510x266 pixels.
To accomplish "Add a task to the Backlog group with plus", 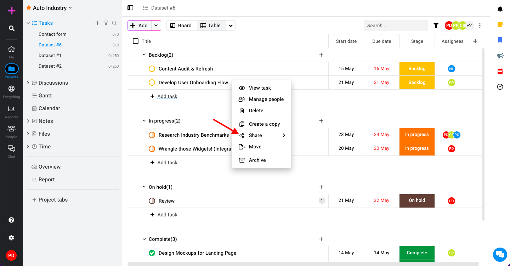I will [321, 55].
